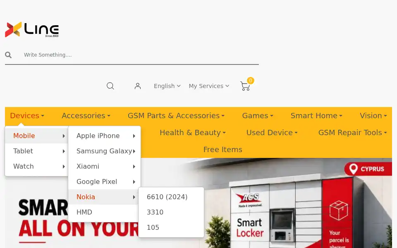Image resolution: width=397 pixels, height=248 pixels.
Task: Select Google Pixel category
Action: (104, 181)
